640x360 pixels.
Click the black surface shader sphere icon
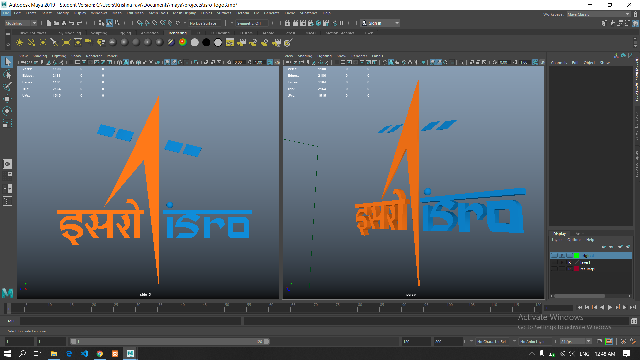206,42
